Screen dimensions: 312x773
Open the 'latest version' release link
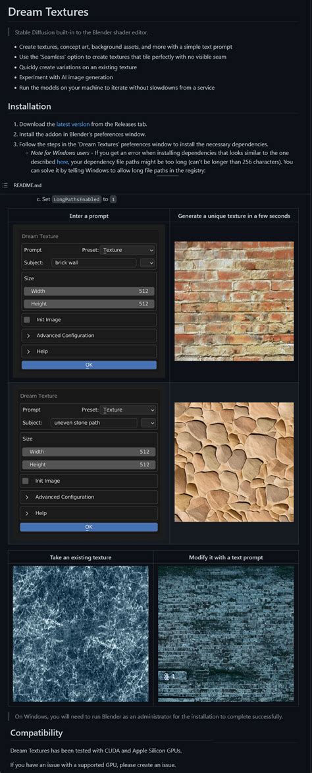coord(73,124)
